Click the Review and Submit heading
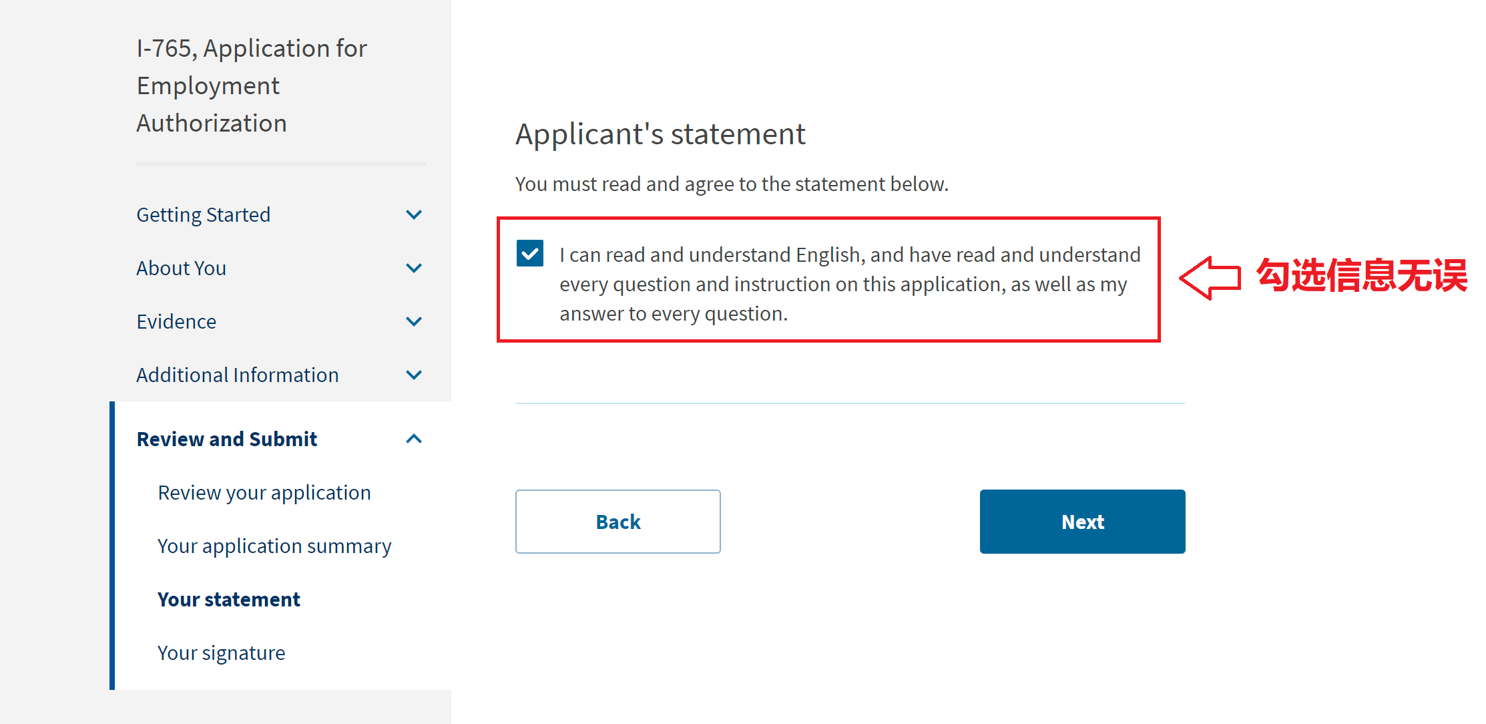 pyautogui.click(x=227, y=439)
